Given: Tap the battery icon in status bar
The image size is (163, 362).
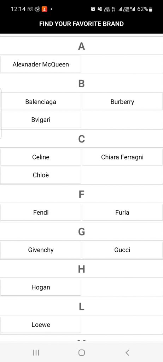Looking at the screenshot, I should [x=151, y=9].
